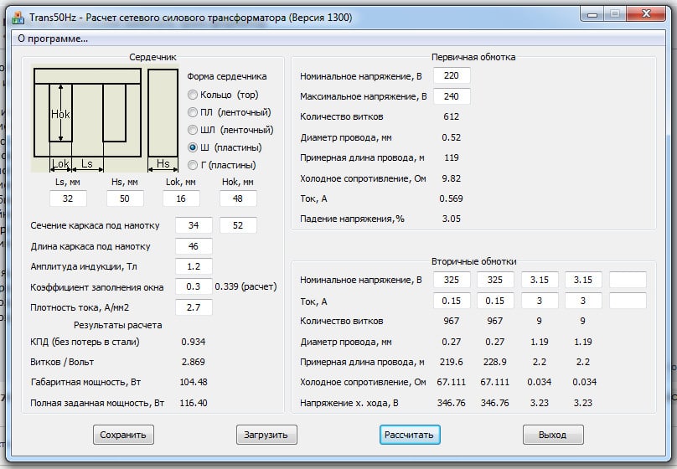Click the core diagram illustration

pyautogui.click(x=106, y=119)
